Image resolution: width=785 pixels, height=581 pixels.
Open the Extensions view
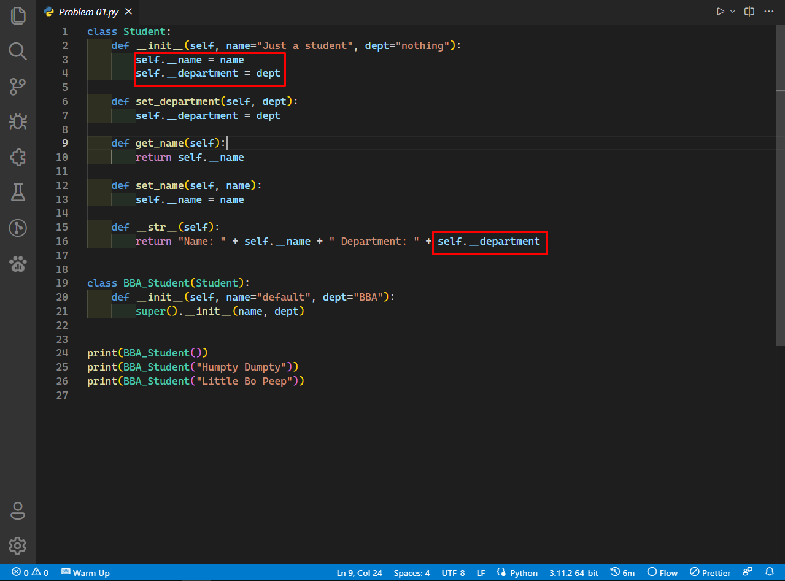click(x=18, y=157)
